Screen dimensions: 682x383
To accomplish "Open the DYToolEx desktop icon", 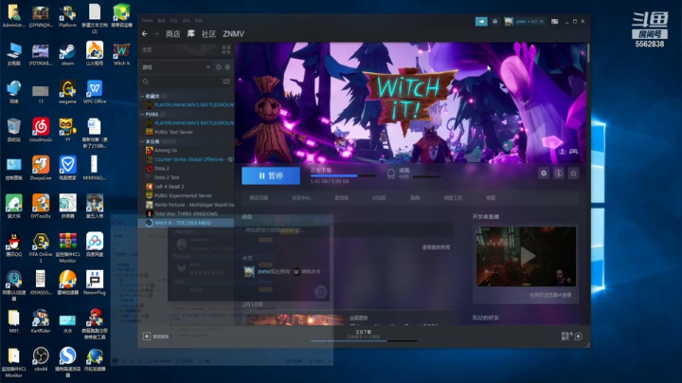I will (x=41, y=207).
